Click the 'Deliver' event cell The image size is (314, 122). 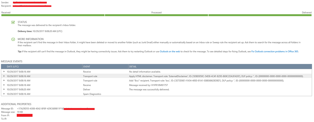point(87,89)
